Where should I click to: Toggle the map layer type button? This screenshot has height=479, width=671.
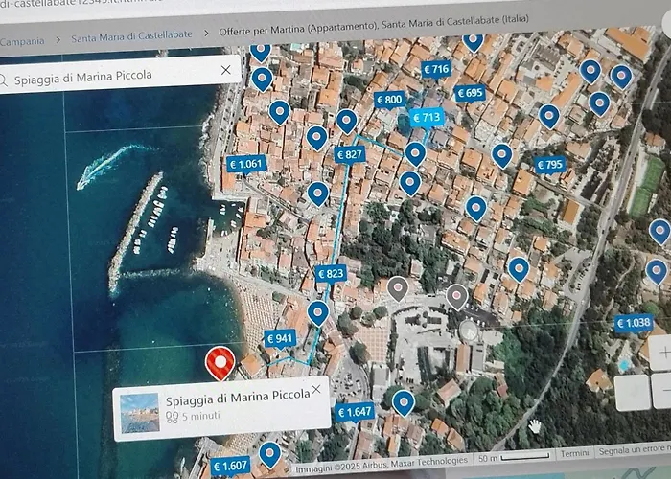point(633,392)
